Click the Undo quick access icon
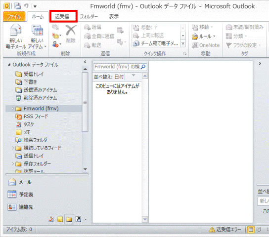Viewport: 269px width, 237px height. tap(26, 6)
